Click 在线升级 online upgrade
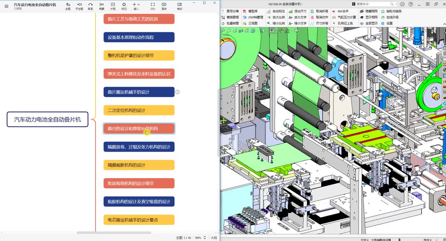 point(390,17)
